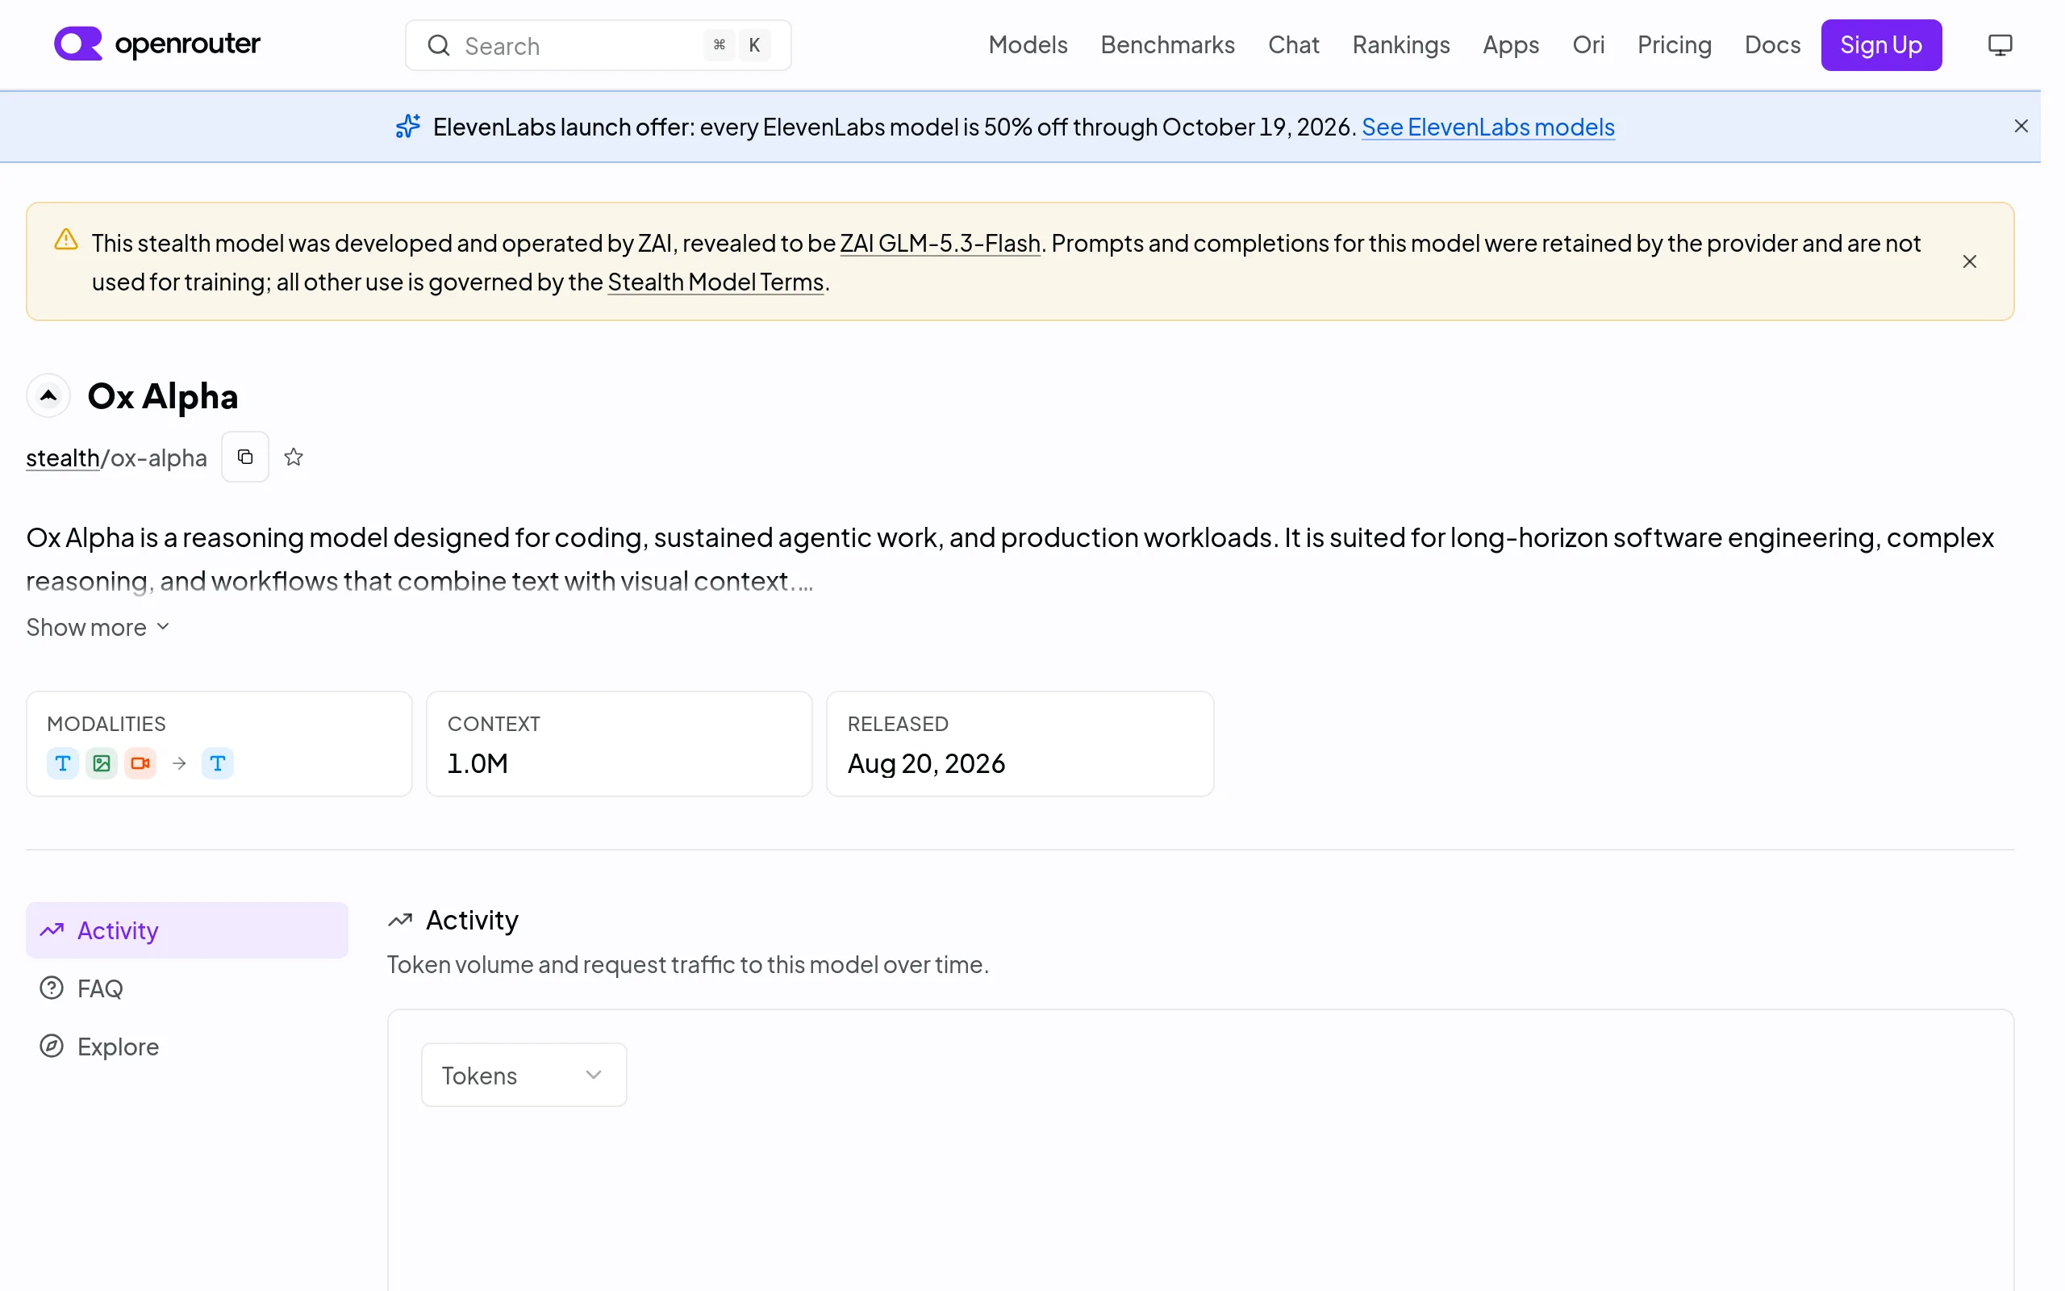This screenshot has width=2065, height=1291.
Task: Favorite Ox Alpha with the star icon
Action: 294,457
